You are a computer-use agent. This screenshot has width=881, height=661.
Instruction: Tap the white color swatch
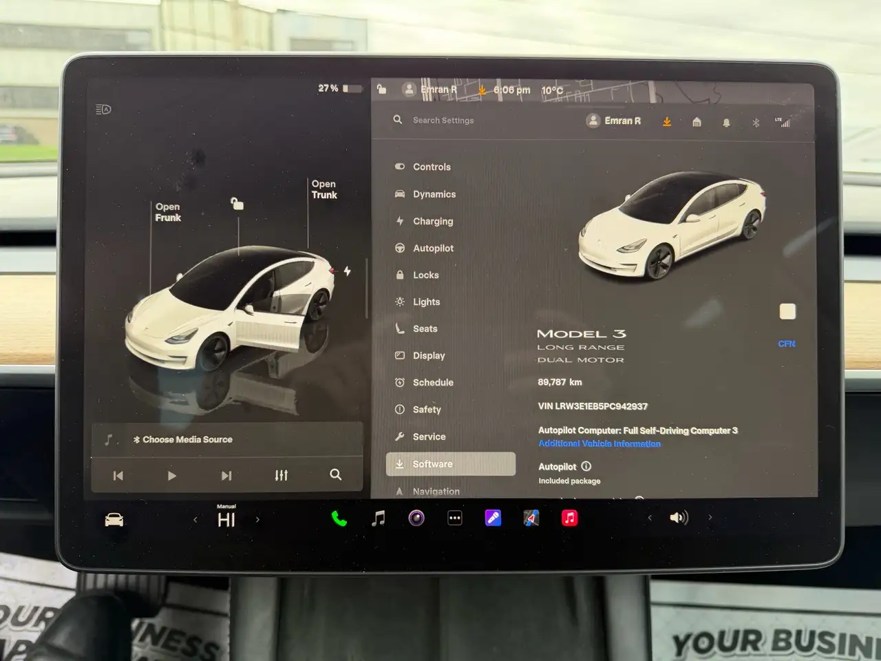(787, 311)
